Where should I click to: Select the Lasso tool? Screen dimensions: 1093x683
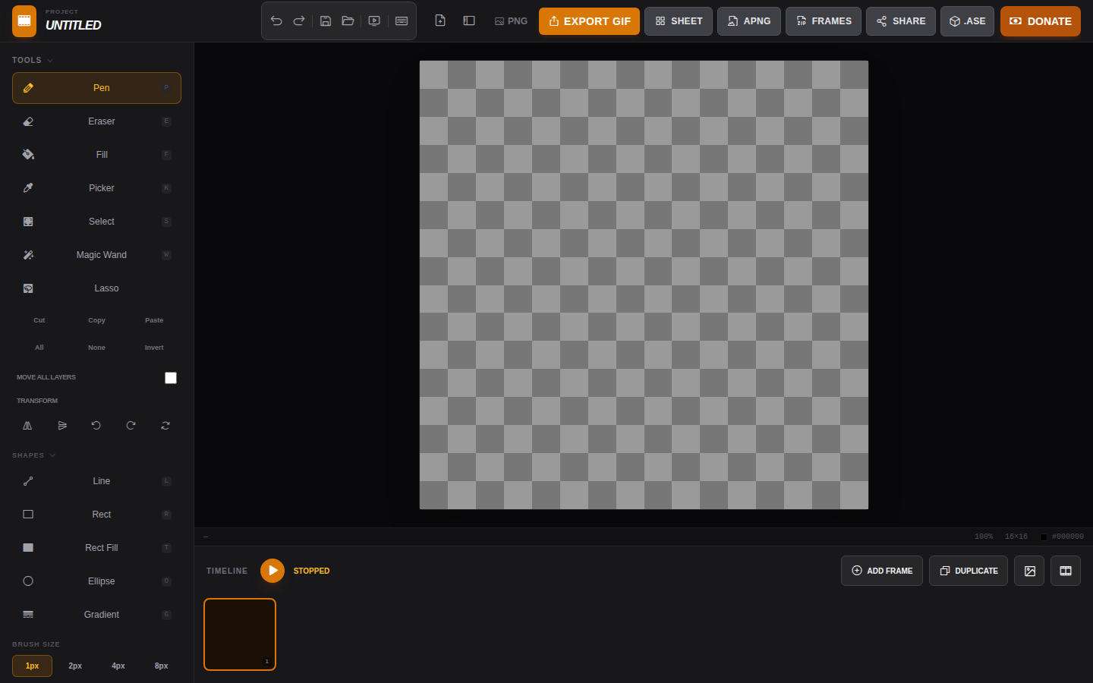96,288
